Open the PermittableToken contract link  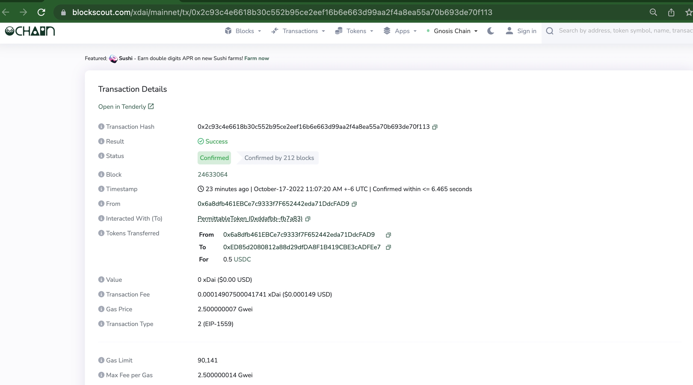point(250,219)
